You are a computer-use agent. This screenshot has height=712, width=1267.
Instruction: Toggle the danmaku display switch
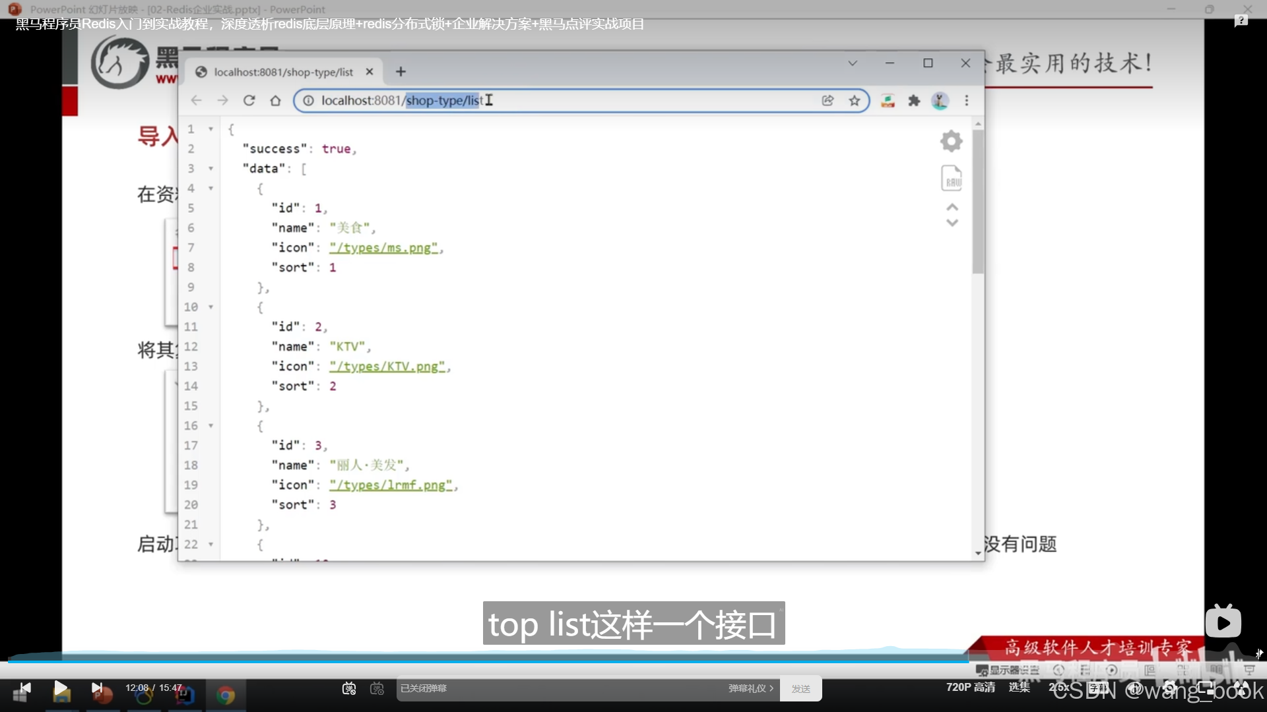click(x=349, y=688)
